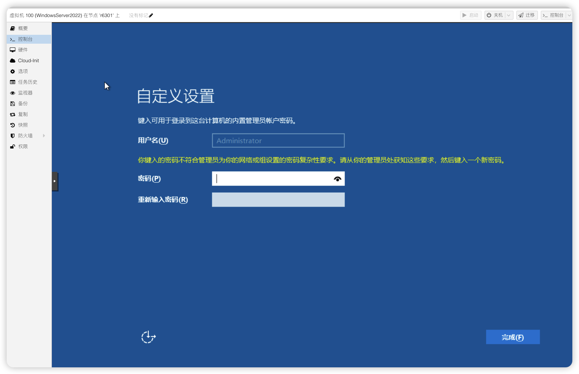
Task: Select the 控制台 sidebar entry
Action: [x=24, y=39]
